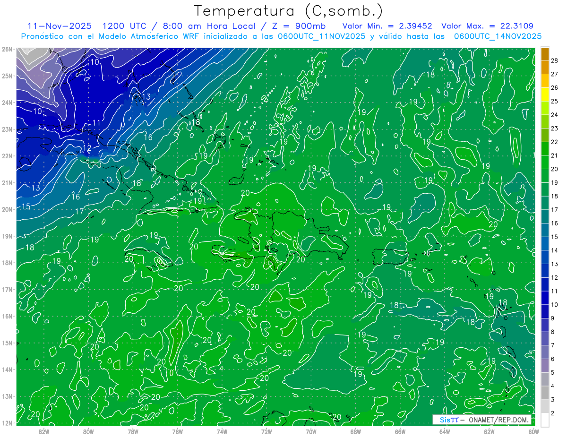This screenshot has width=567, height=438.
Task: Click the color scale label "4"
Action: pyautogui.click(x=553, y=386)
